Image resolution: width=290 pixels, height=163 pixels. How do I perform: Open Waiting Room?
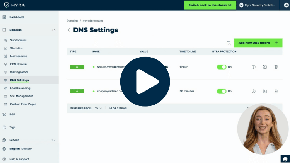click(x=19, y=72)
